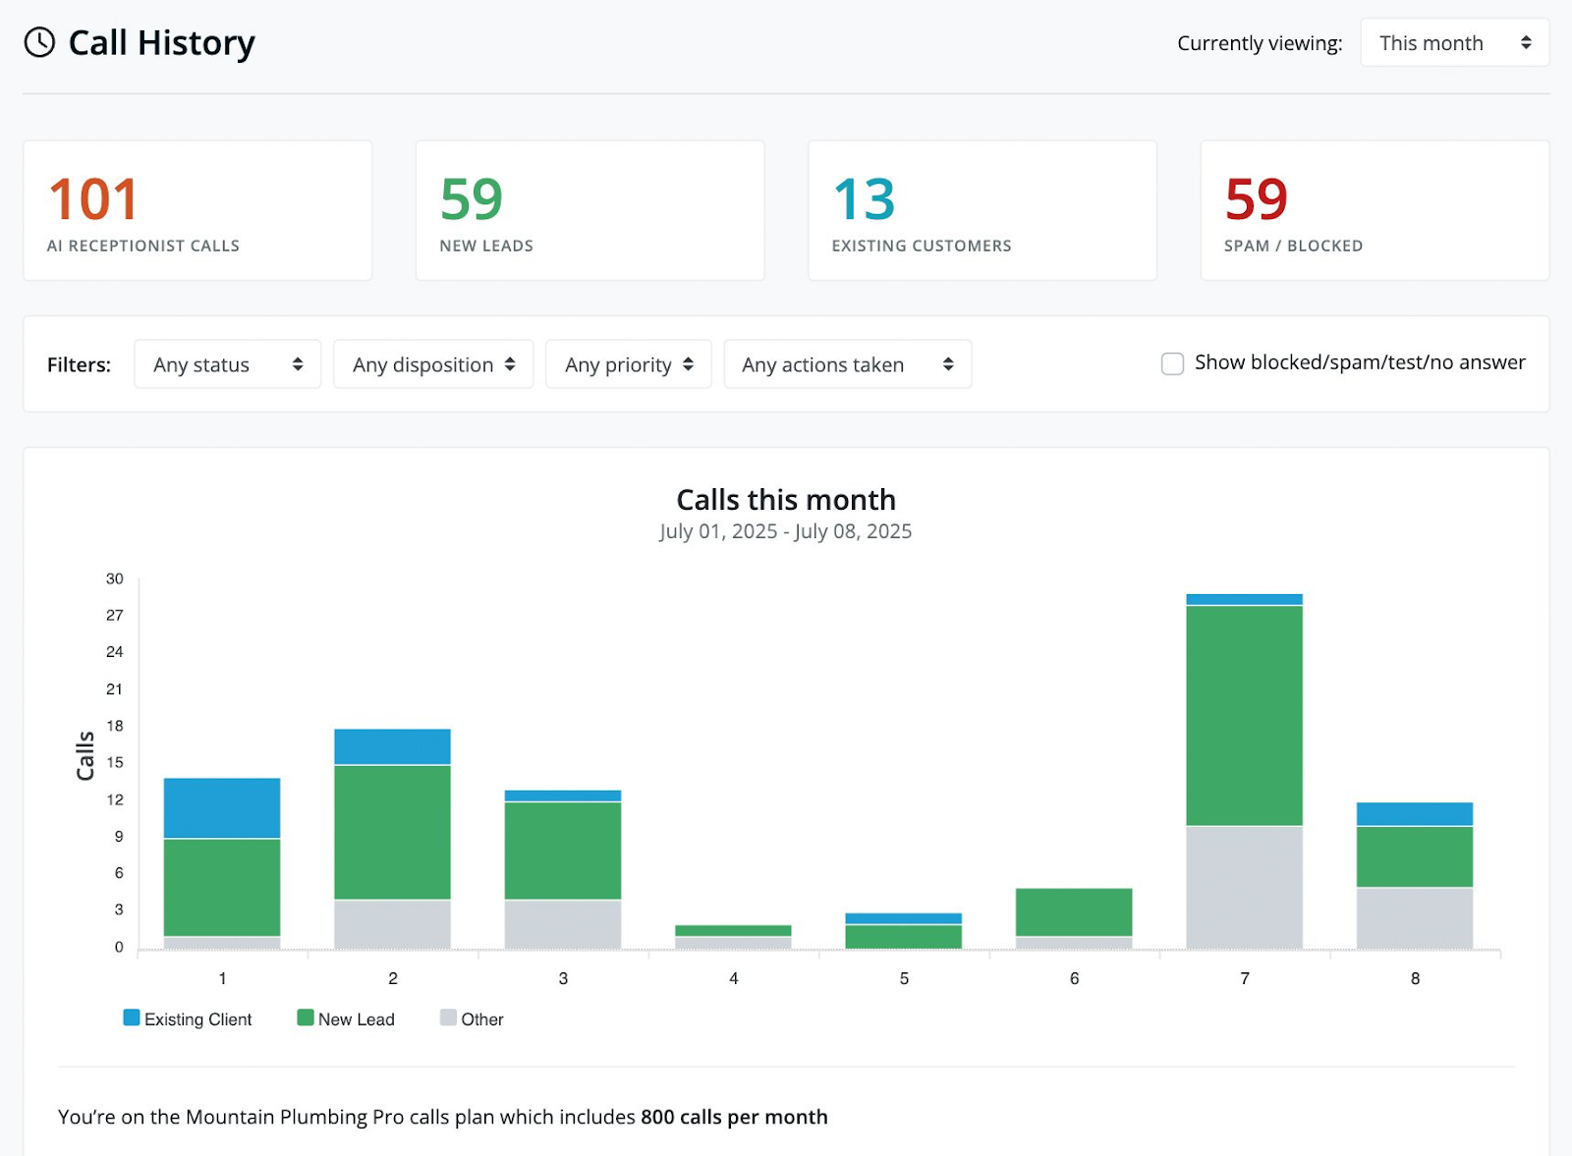
Task: Select the New Leads stat card
Action: point(589,210)
